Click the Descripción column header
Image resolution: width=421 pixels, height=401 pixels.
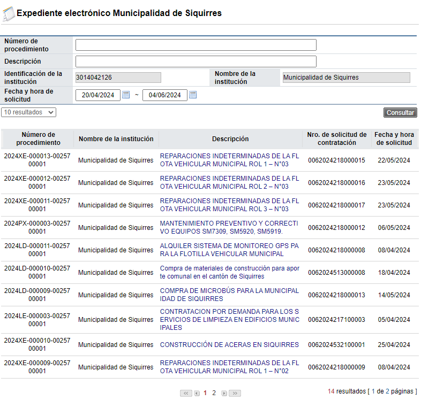click(230, 139)
